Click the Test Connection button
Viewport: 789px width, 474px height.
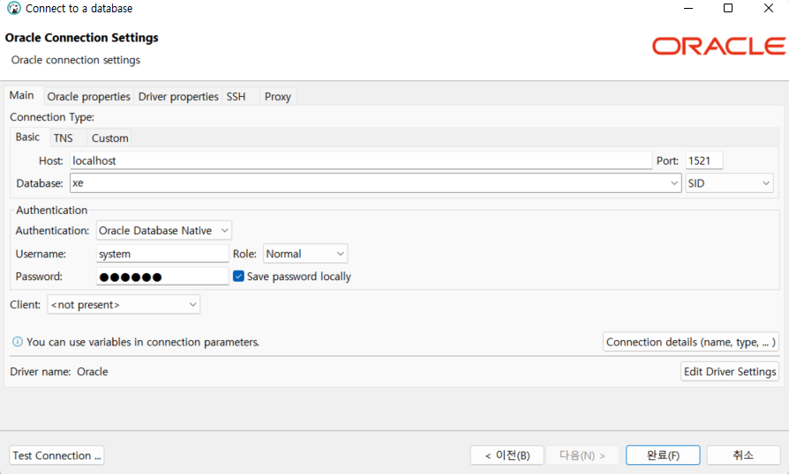56,455
